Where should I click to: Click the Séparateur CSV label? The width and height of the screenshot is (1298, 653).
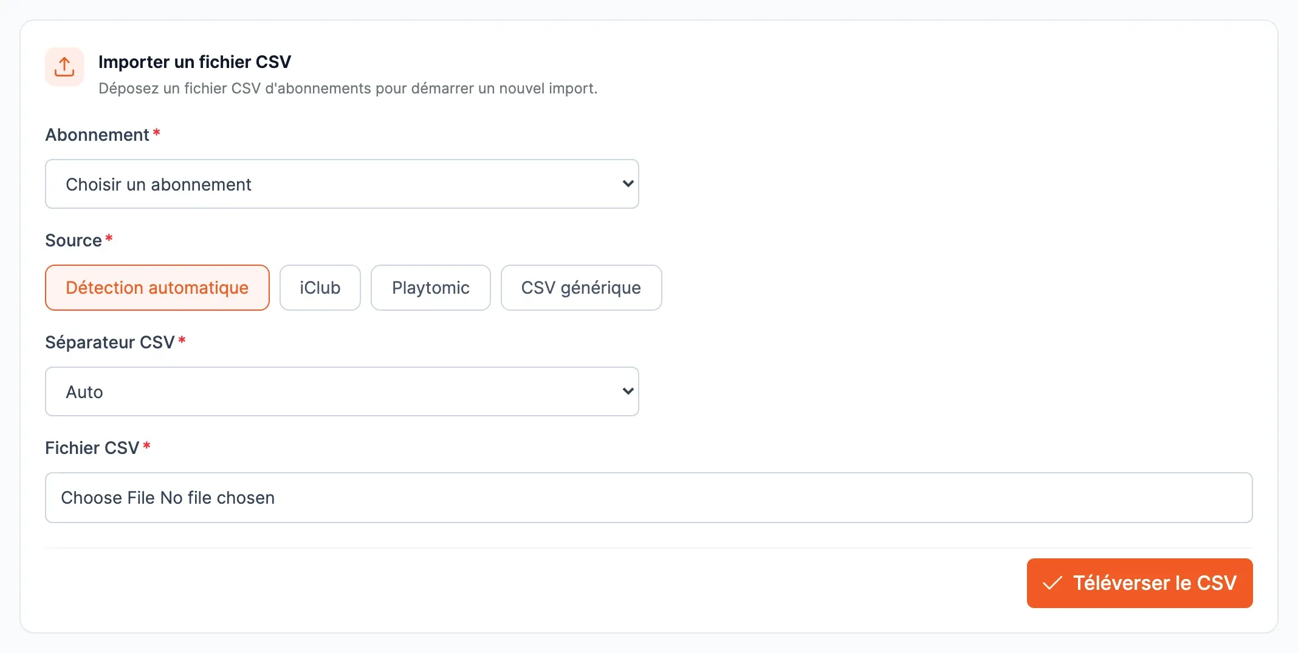110,342
